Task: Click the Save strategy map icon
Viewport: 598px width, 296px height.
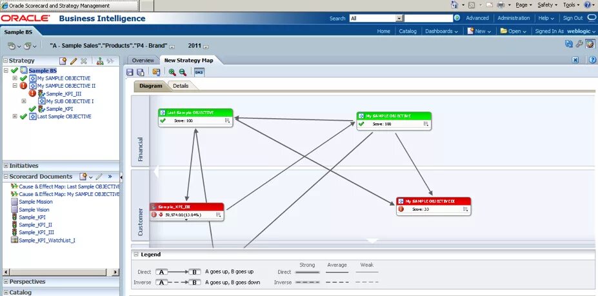Action: [130, 72]
